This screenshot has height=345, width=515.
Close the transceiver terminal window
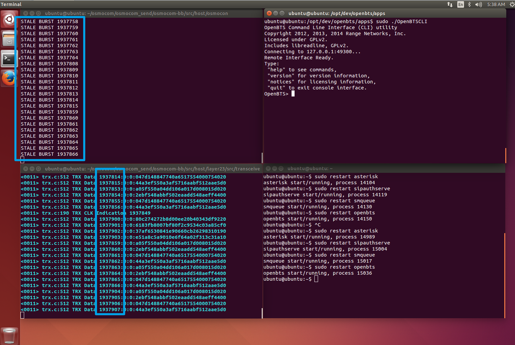[25, 168]
